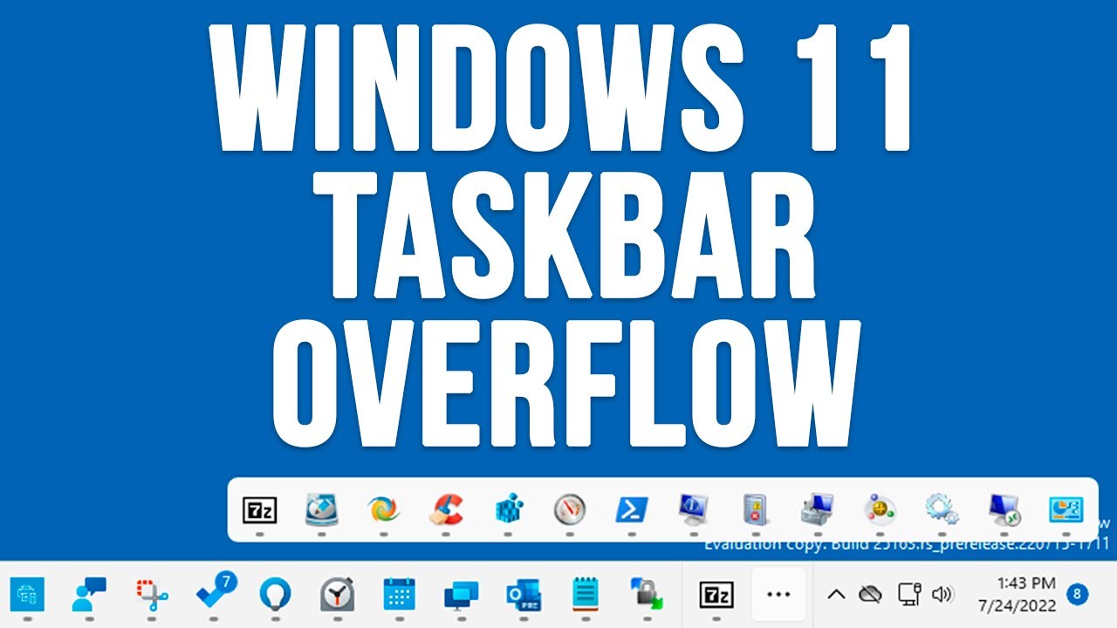
Task: Open Control Panel from the overflow flyout
Action: 1066,509
